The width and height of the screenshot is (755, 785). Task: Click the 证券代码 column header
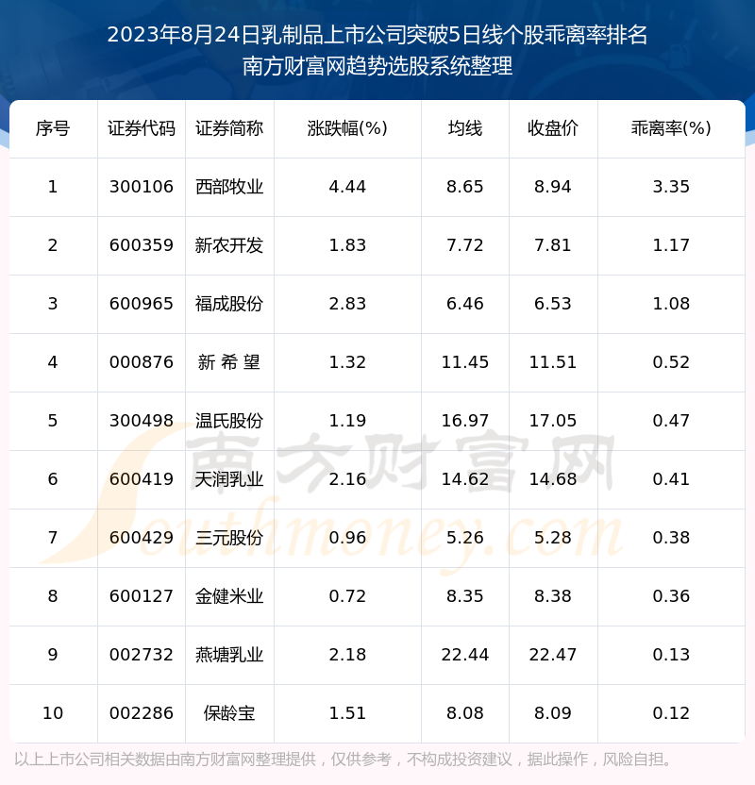click(x=142, y=128)
